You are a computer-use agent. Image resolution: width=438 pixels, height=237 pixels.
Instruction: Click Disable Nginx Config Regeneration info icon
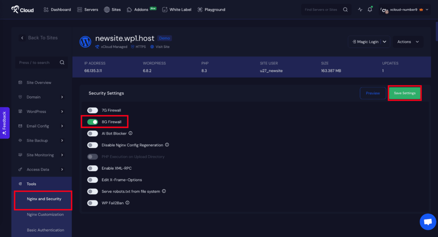pyautogui.click(x=167, y=145)
